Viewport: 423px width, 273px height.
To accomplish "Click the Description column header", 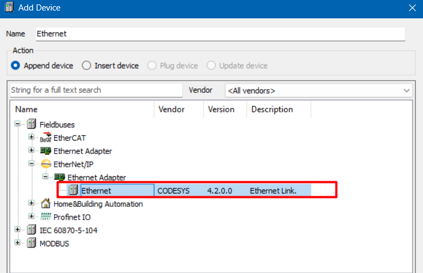I will pos(272,110).
